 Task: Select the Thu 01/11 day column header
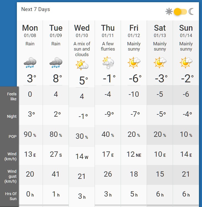tap(108, 30)
